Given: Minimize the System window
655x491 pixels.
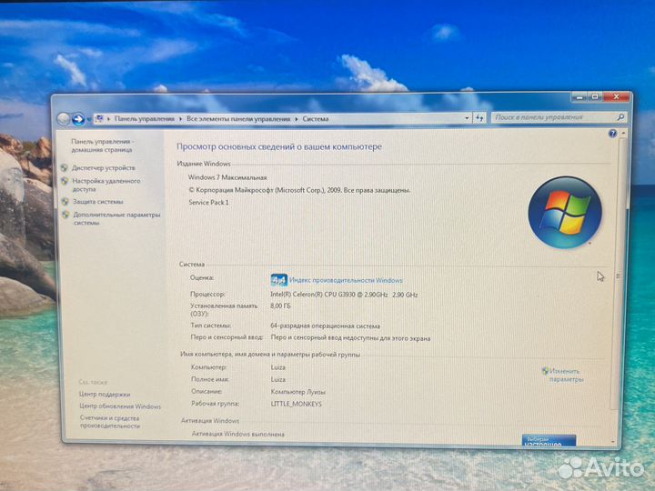Looking at the screenshot, I should 579,97.
